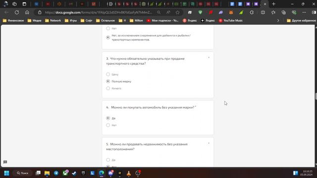Open VLC media player from the taskbar
The image size is (317, 178).
click(129, 173)
